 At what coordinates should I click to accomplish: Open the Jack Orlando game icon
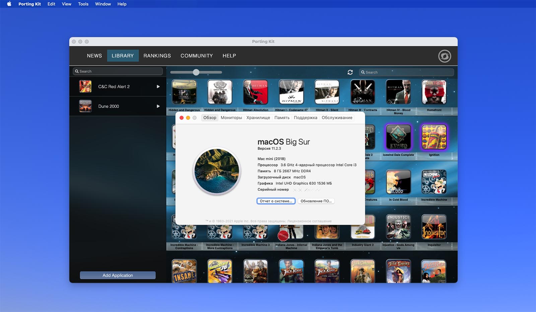[x=363, y=271]
